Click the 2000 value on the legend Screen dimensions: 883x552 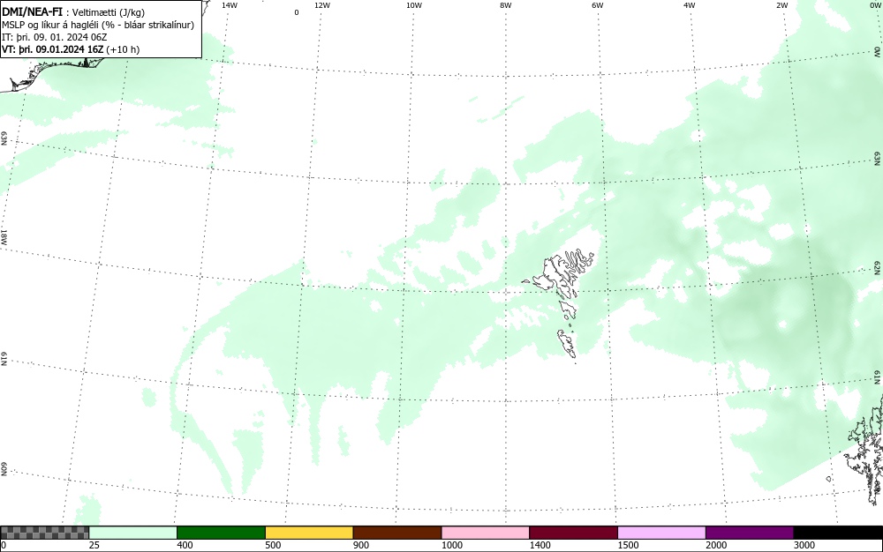point(716,545)
